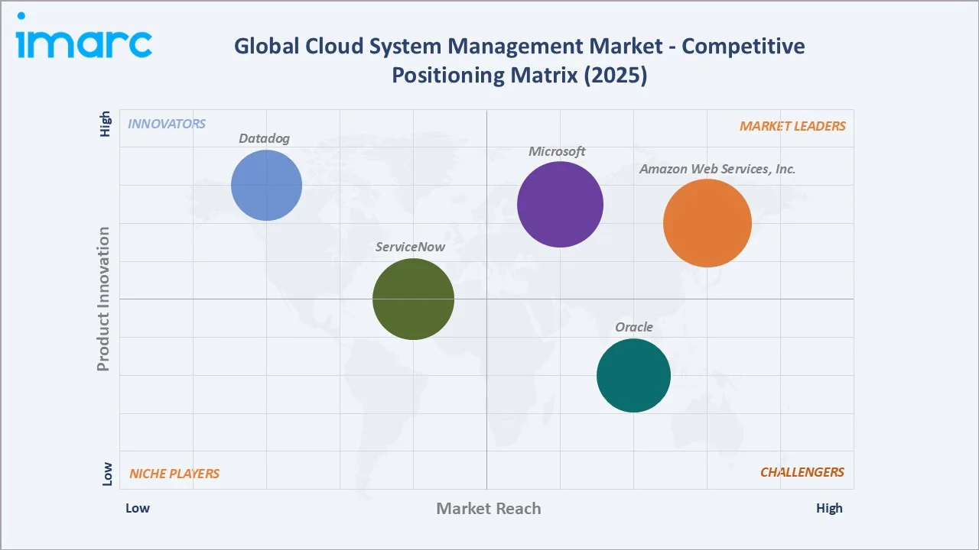Click the 'Microsoft' label

tap(557, 151)
